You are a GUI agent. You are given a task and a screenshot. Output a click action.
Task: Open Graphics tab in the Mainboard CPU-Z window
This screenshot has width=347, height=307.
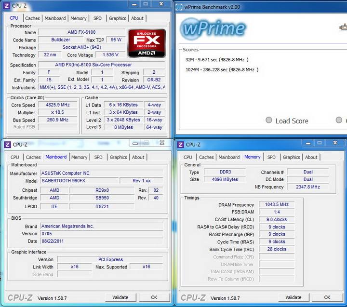tap(118, 157)
